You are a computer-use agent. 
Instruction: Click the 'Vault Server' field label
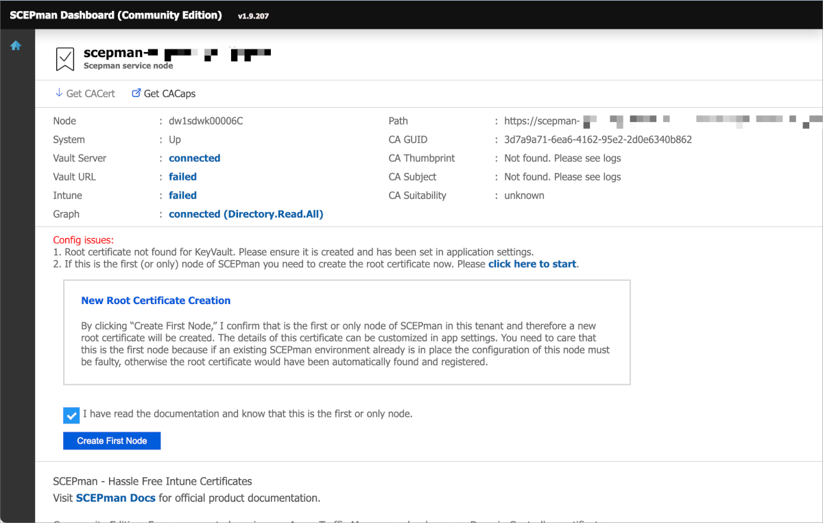[80, 158]
